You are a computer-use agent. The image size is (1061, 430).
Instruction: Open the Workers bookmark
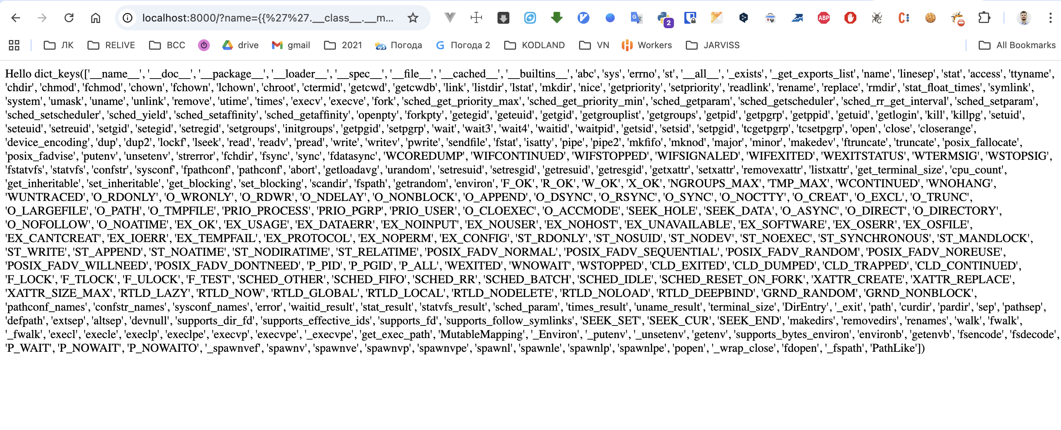pos(647,45)
